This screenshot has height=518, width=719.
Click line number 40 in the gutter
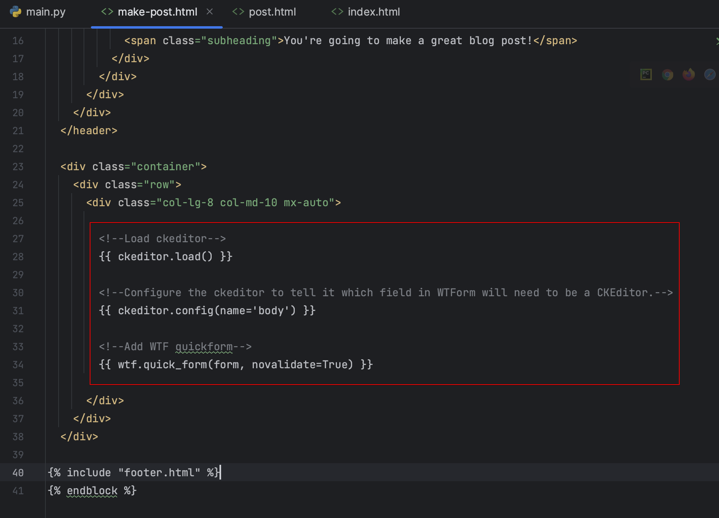click(18, 473)
